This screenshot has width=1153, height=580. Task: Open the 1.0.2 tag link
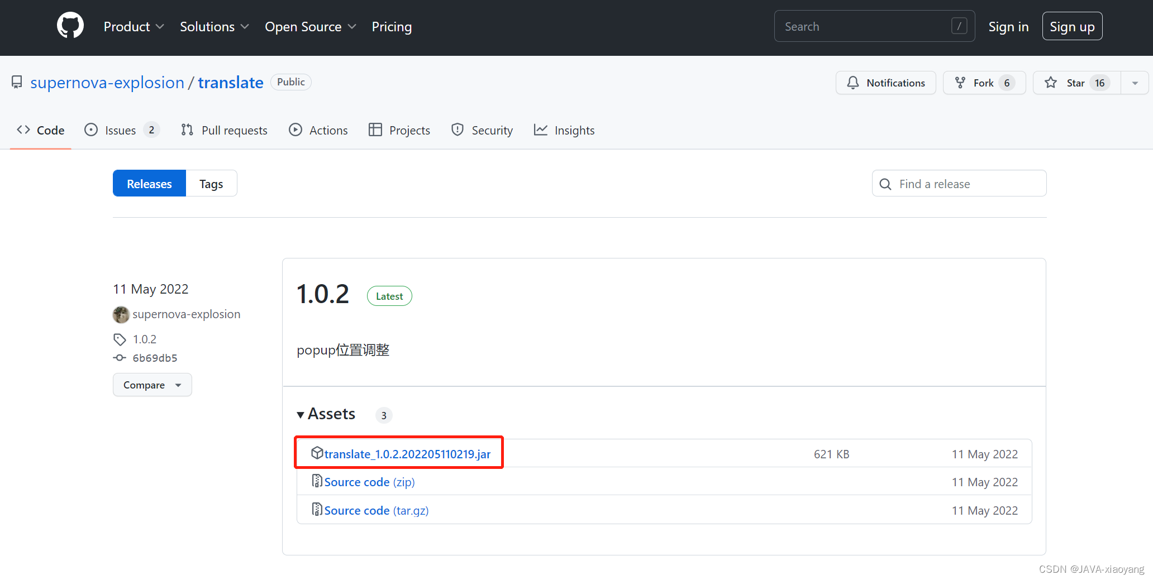(x=145, y=339)
